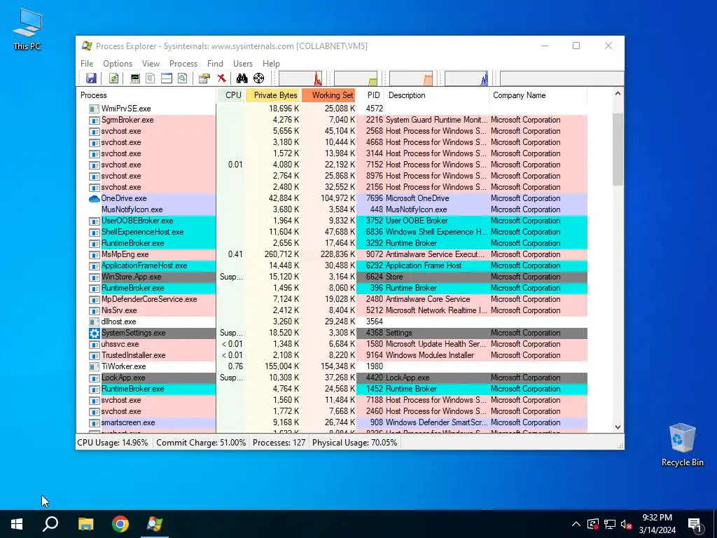The height and width of the screenshot is (538, 717).
Task: Click the Save toolbar icon
Action: [91, 78]
